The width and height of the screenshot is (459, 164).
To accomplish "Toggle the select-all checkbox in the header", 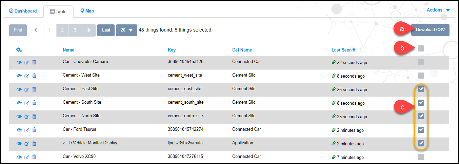I will click(421, 48).
